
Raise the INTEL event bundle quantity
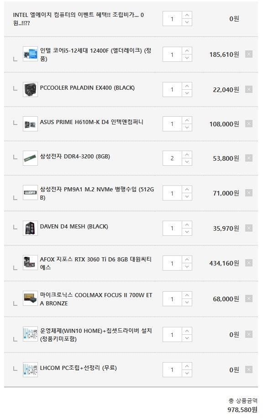pos(187,15)
